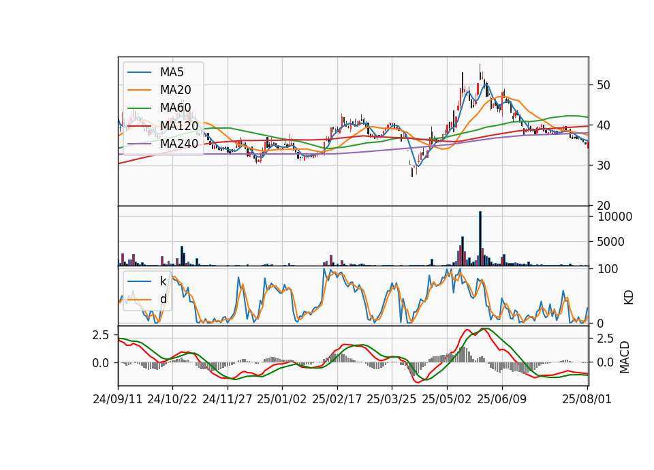
Task: Click the 25/08/01 date axis label
Action: coord(587,399)
